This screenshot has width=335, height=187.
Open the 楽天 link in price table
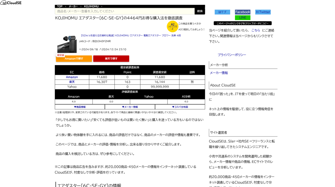[x=72, y=82]
